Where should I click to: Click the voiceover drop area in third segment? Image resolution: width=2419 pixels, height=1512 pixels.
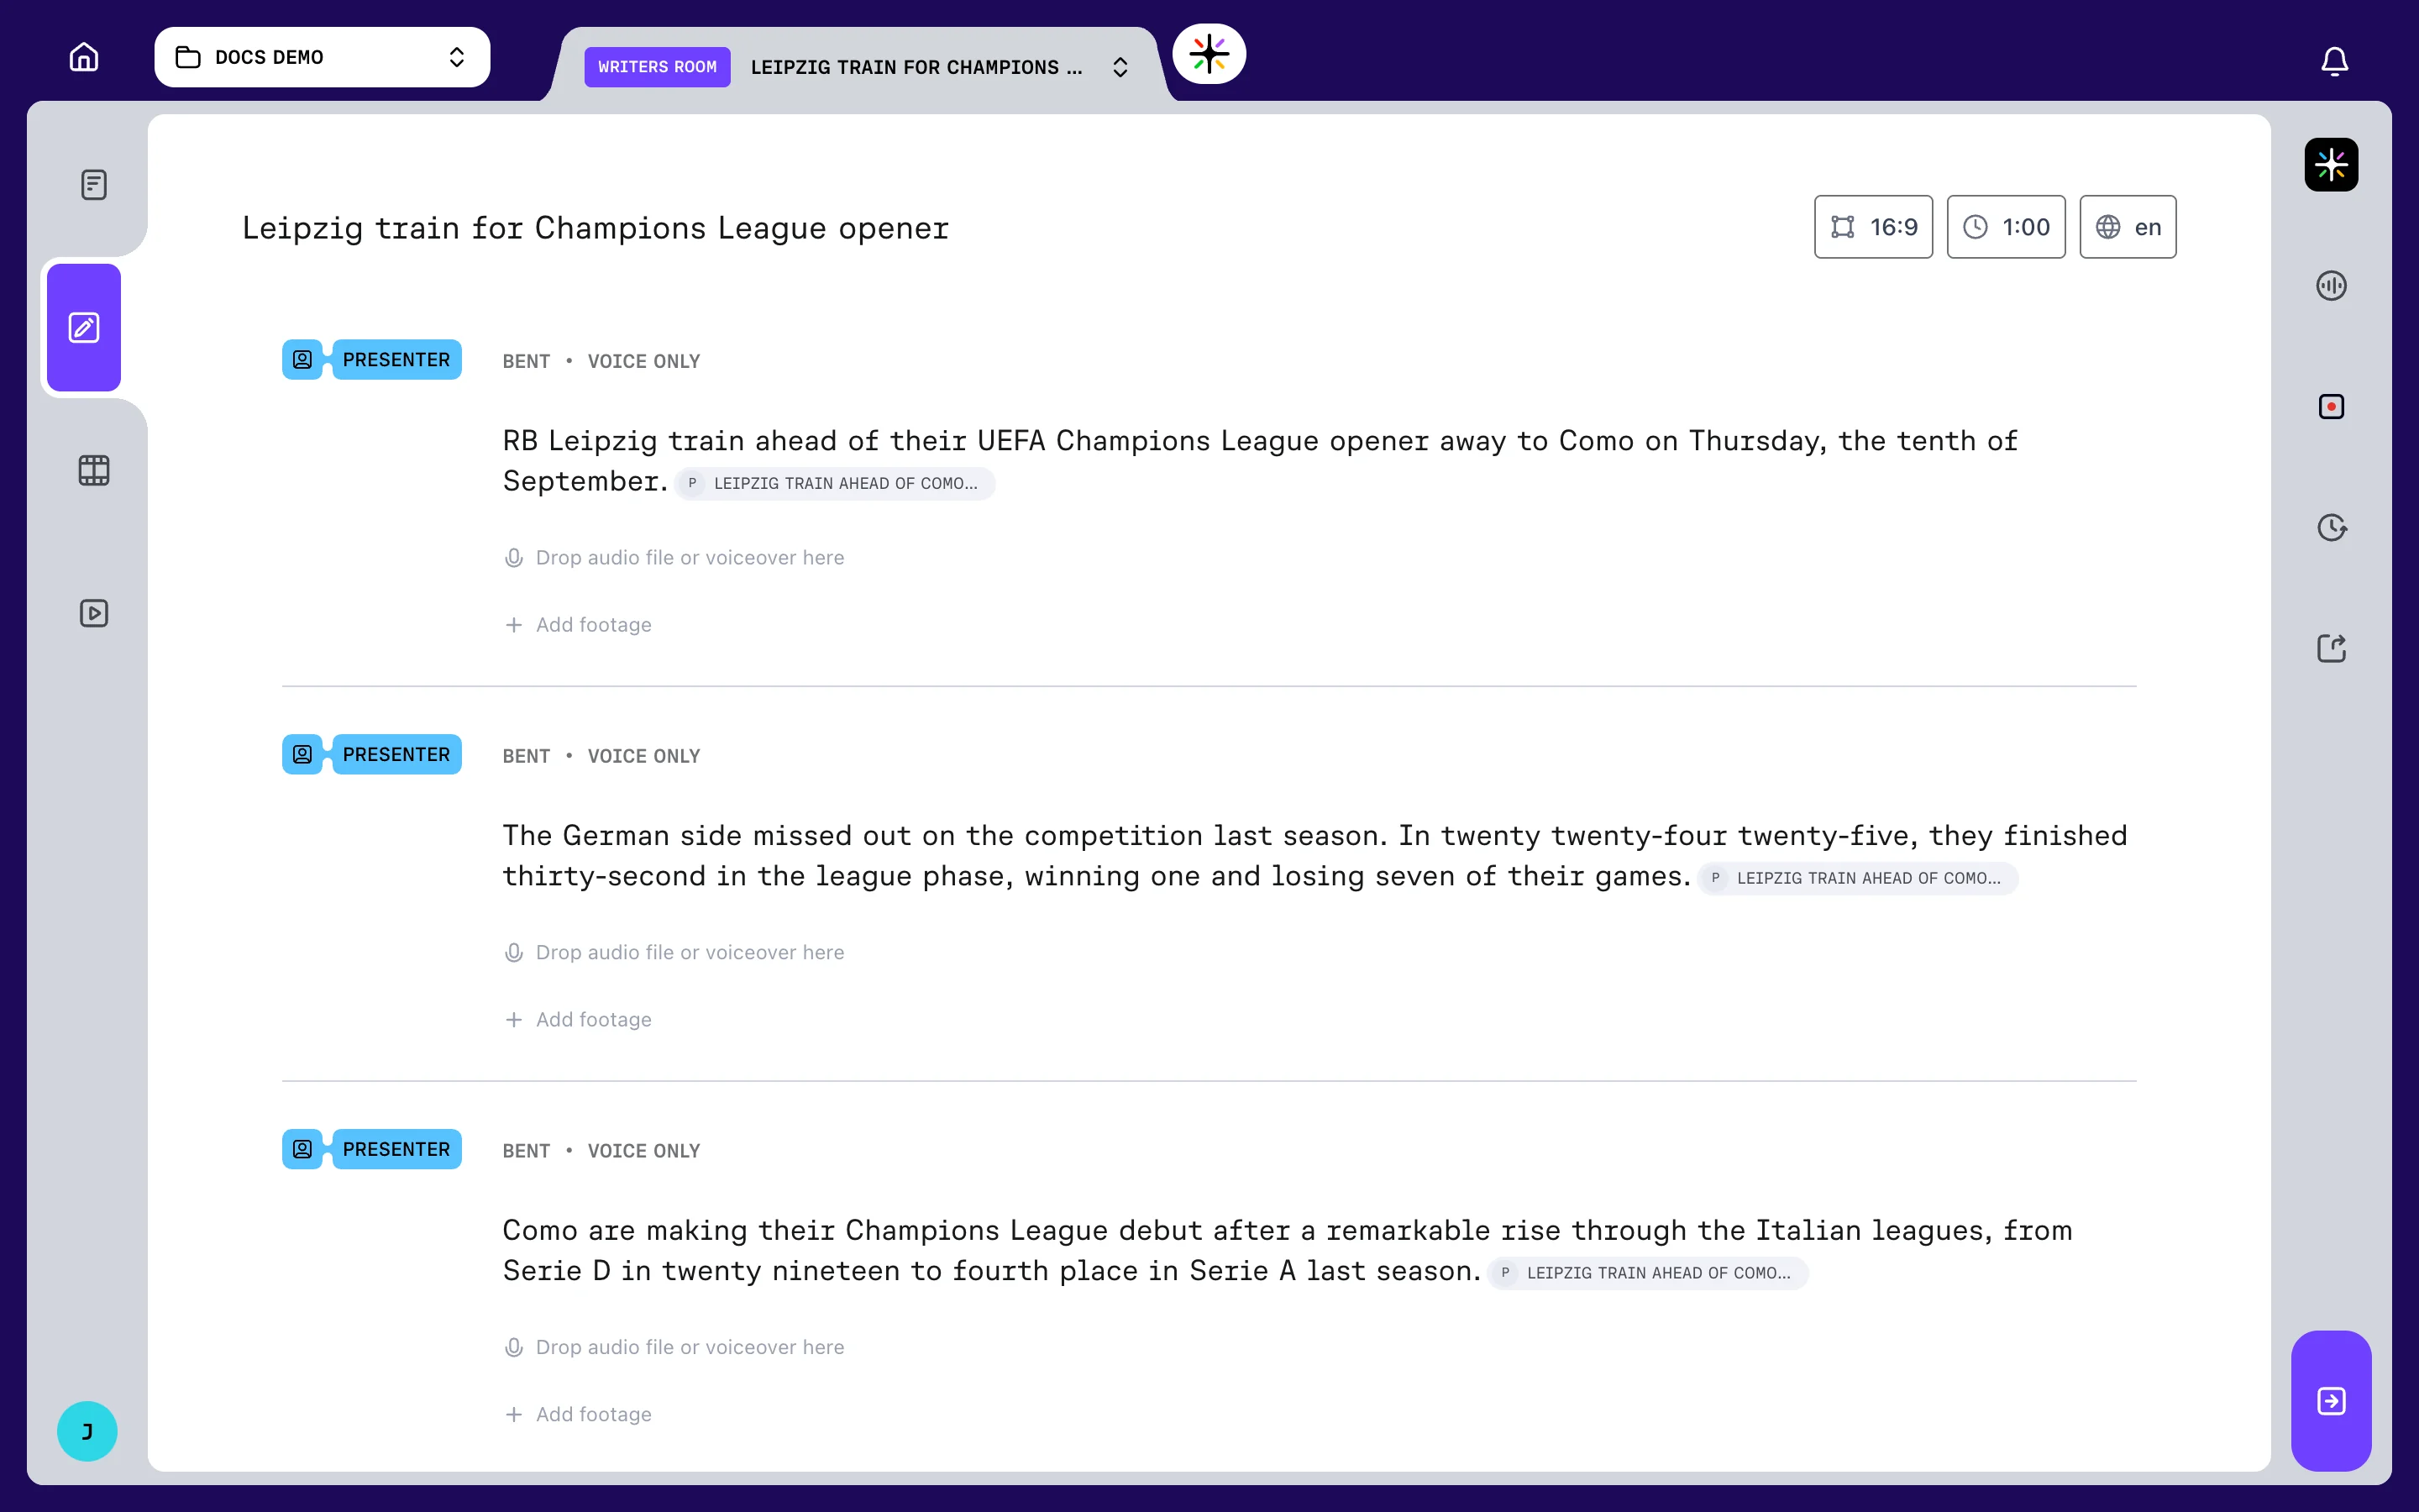click(674, 1348)
